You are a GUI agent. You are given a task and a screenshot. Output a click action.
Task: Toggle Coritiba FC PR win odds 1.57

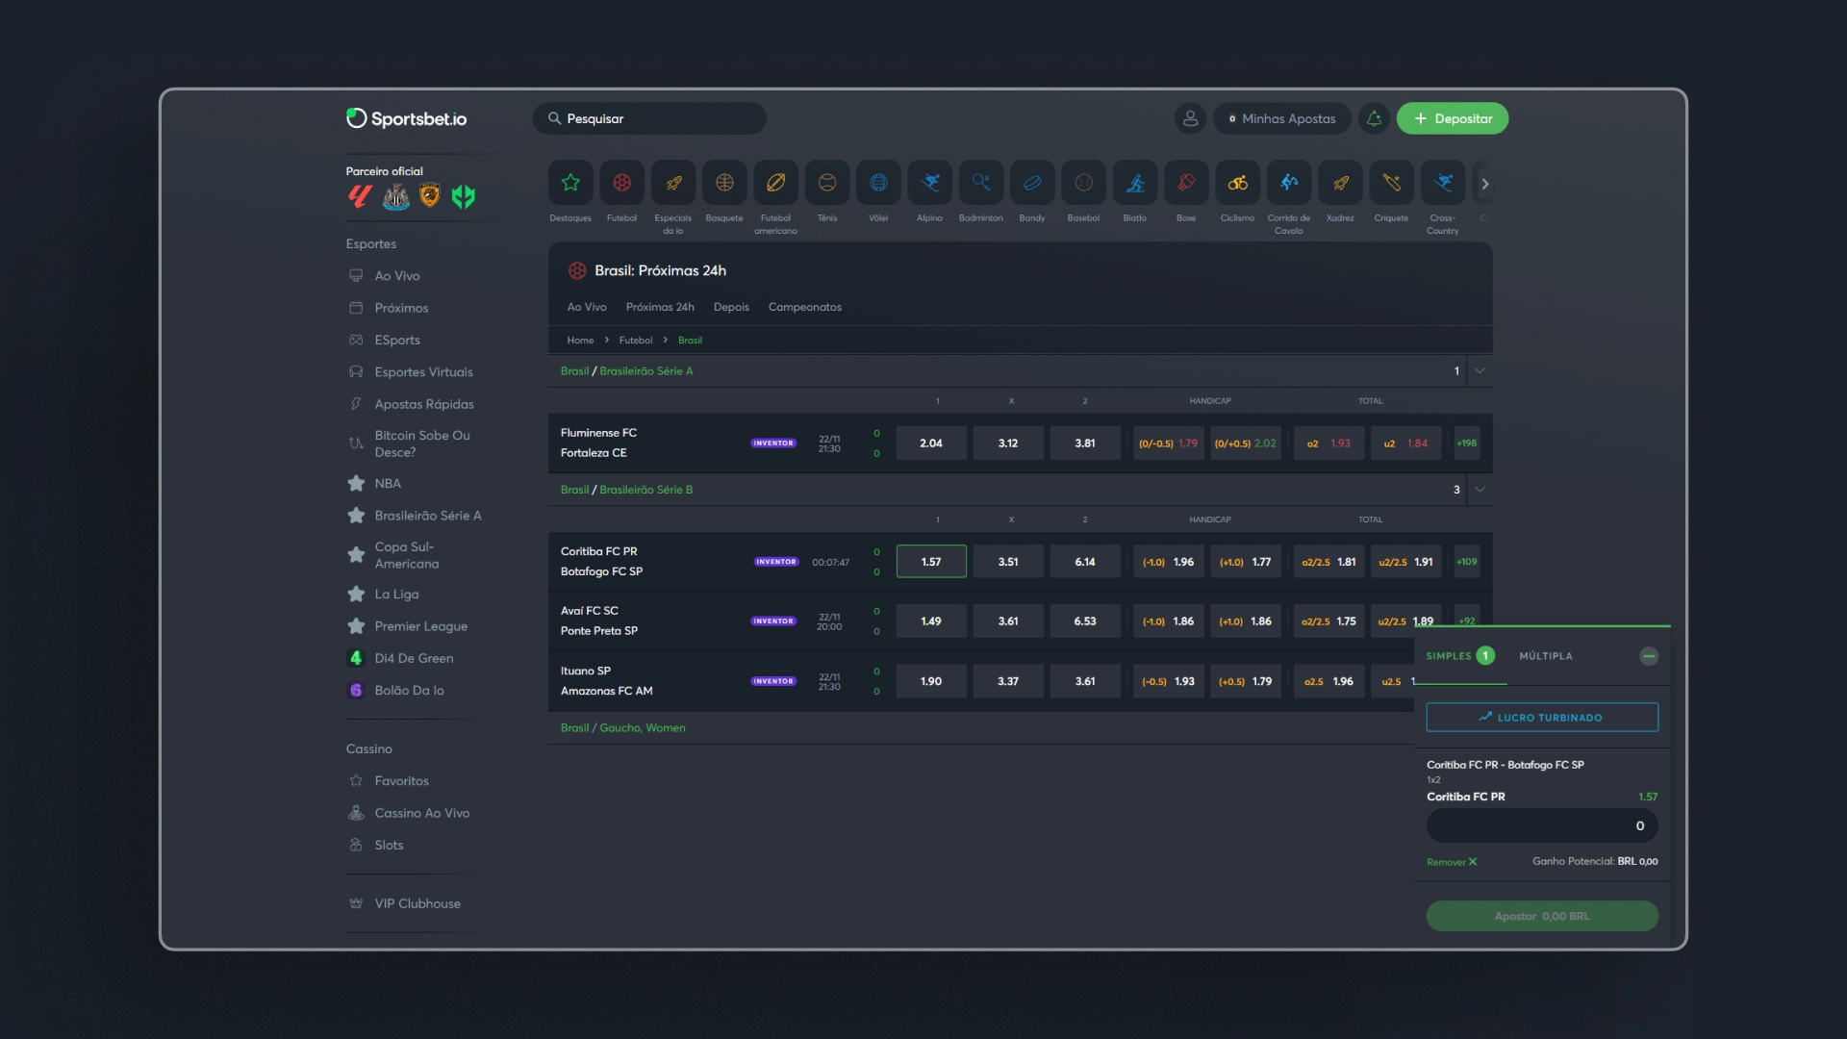pyautogui.click(x=931, y=562)
